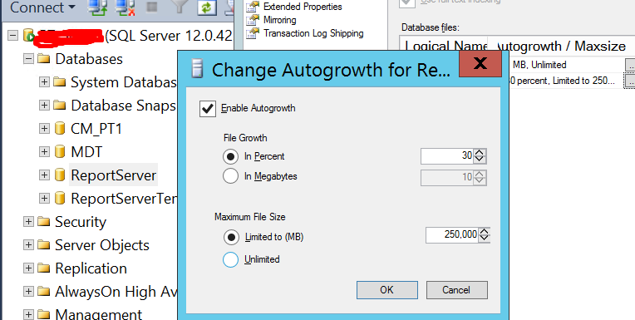
Task: Expand the MDT database node
Action: [x=44, y=152]
